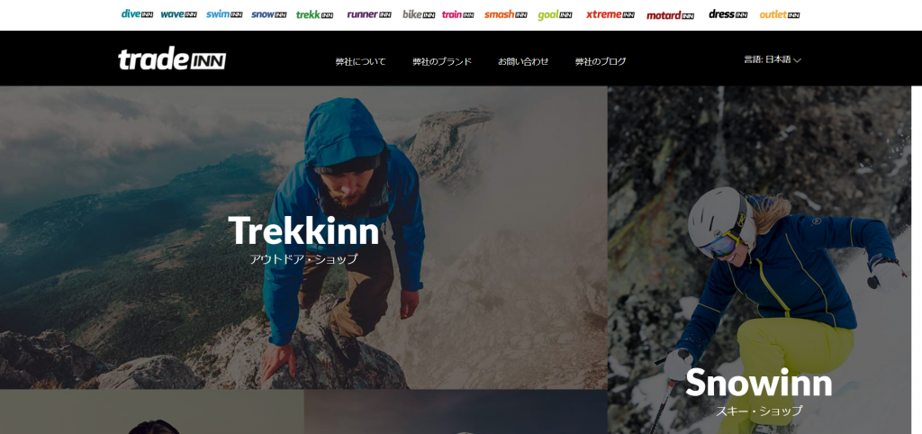Open the goalINN store logo
Screen dimensions: 922x434
(555, 14)
